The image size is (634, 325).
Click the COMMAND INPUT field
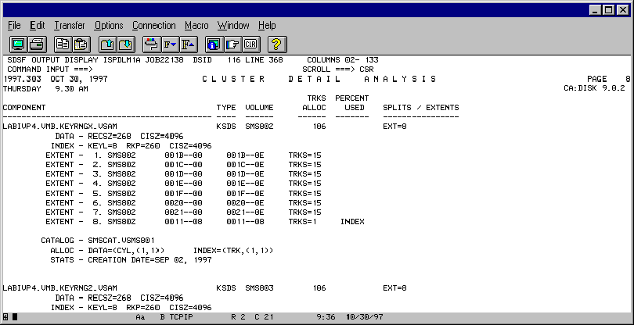pyautogui.click(x=157, y=70)
